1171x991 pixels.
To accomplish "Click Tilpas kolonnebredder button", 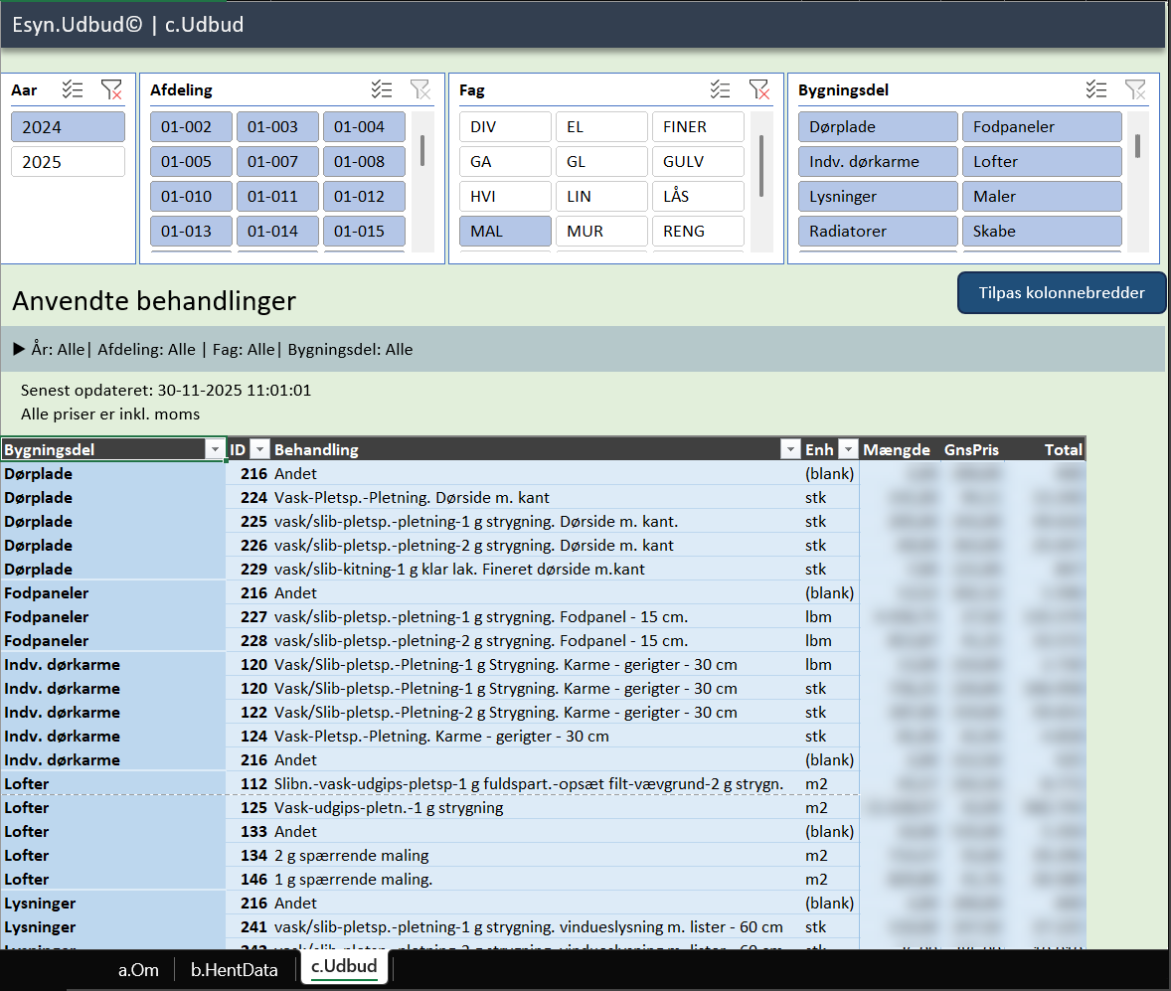I will click(x=1062, y=293).
